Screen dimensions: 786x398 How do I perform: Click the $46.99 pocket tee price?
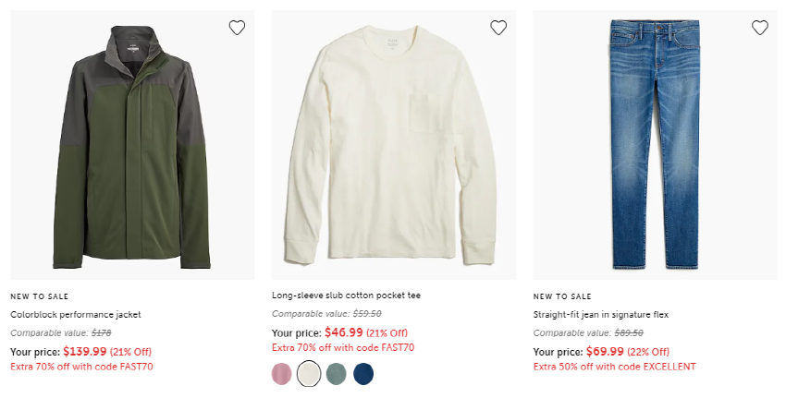tap(343, 332)
